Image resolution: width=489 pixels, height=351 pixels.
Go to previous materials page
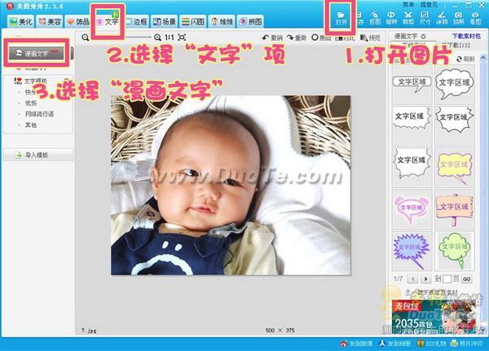[x=413, y=279]
